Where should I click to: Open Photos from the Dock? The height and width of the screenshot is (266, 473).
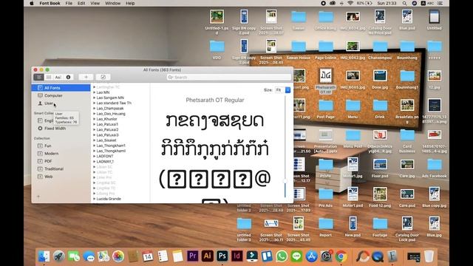118,256
